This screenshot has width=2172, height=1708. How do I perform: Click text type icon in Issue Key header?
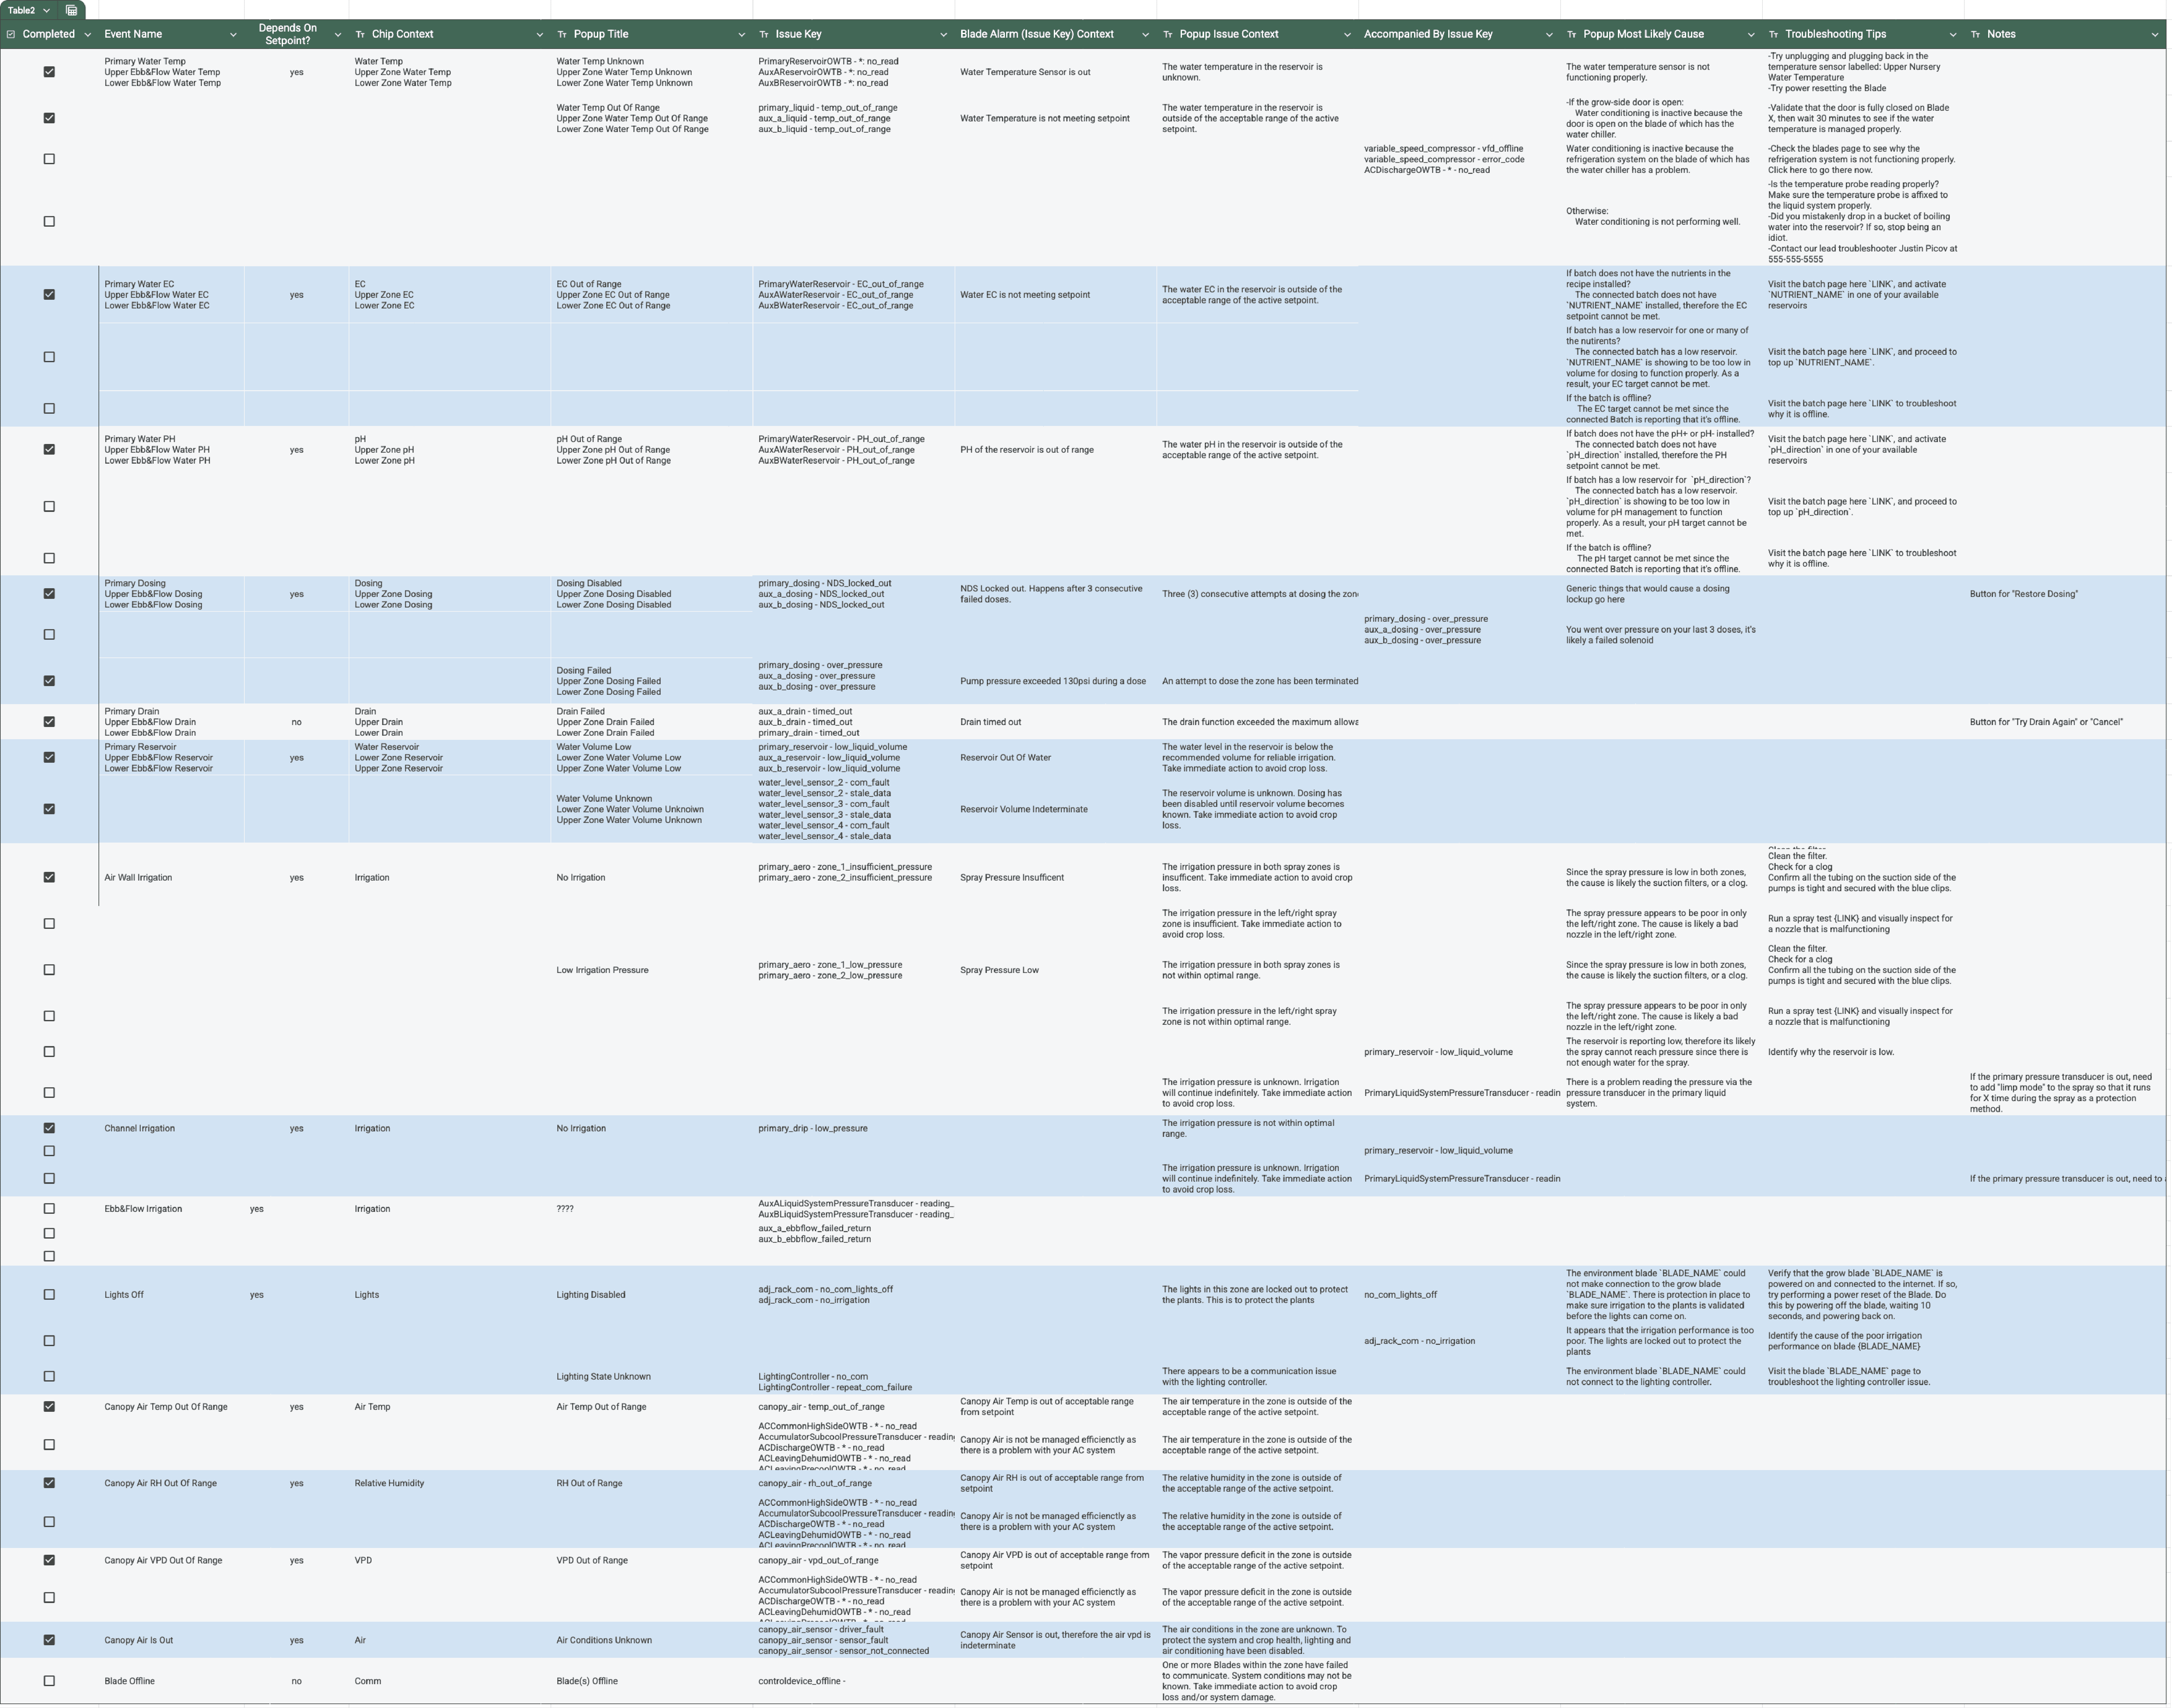[764, 34]
